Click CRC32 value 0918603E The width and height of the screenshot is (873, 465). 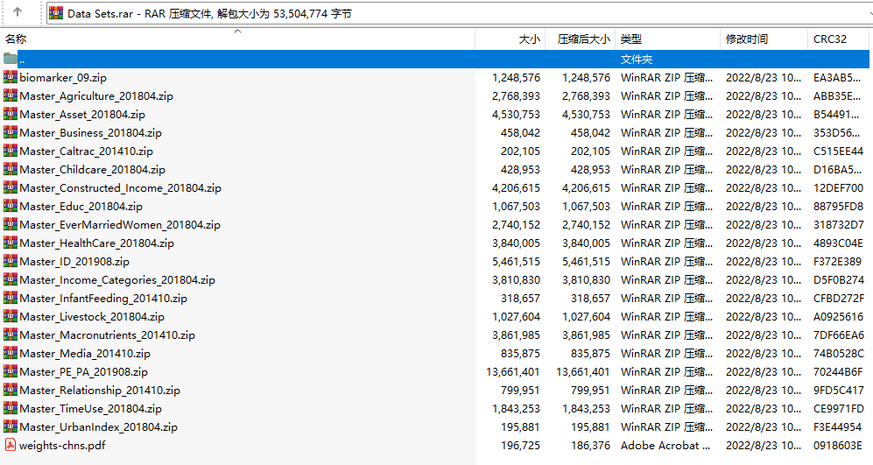coord(837,445)
